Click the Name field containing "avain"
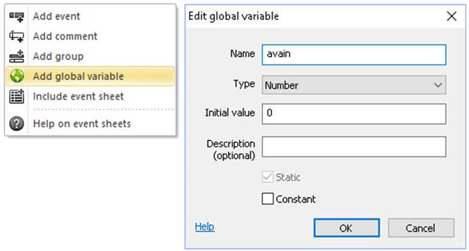Screen dimensions: 469x251 click(353, 54)
